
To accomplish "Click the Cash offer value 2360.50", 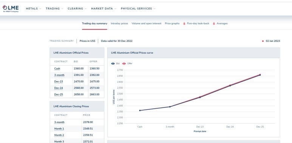I will pos(94,69).
